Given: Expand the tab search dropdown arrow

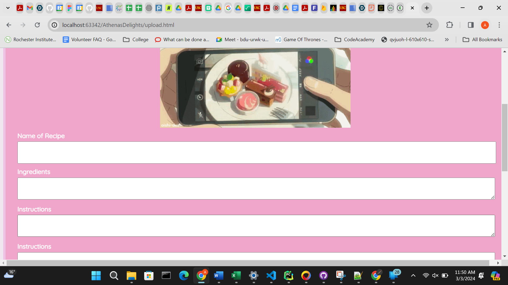Looking at the screenshot, I should 8,8.
